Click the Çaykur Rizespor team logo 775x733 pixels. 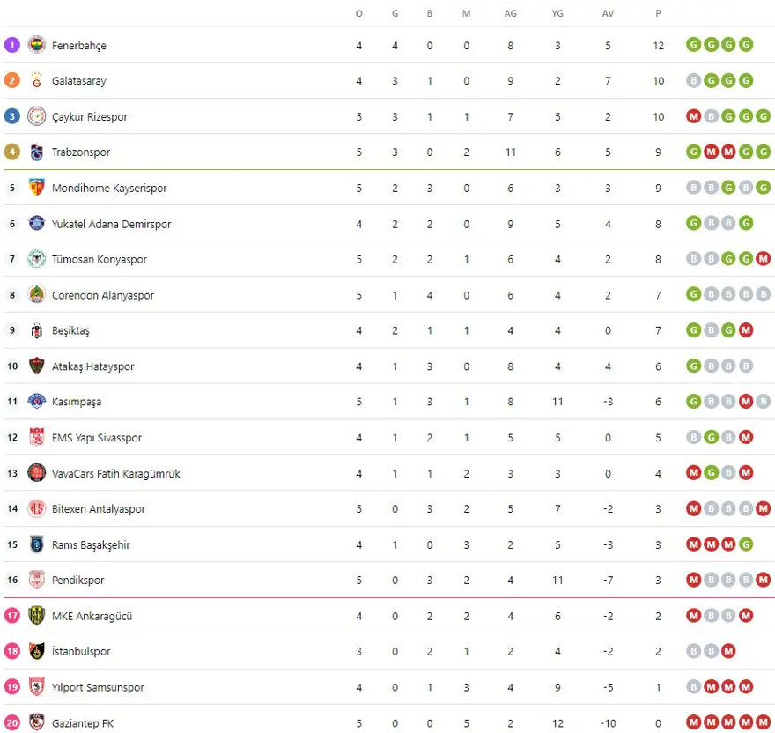(x=36, y=116)
